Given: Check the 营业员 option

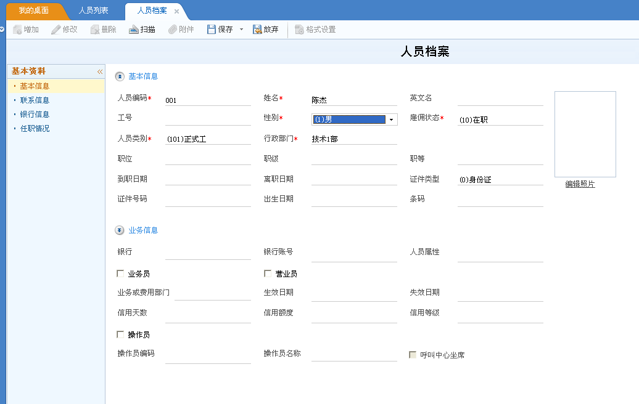Looking at the screenshot, I should [x=266, y=273].
